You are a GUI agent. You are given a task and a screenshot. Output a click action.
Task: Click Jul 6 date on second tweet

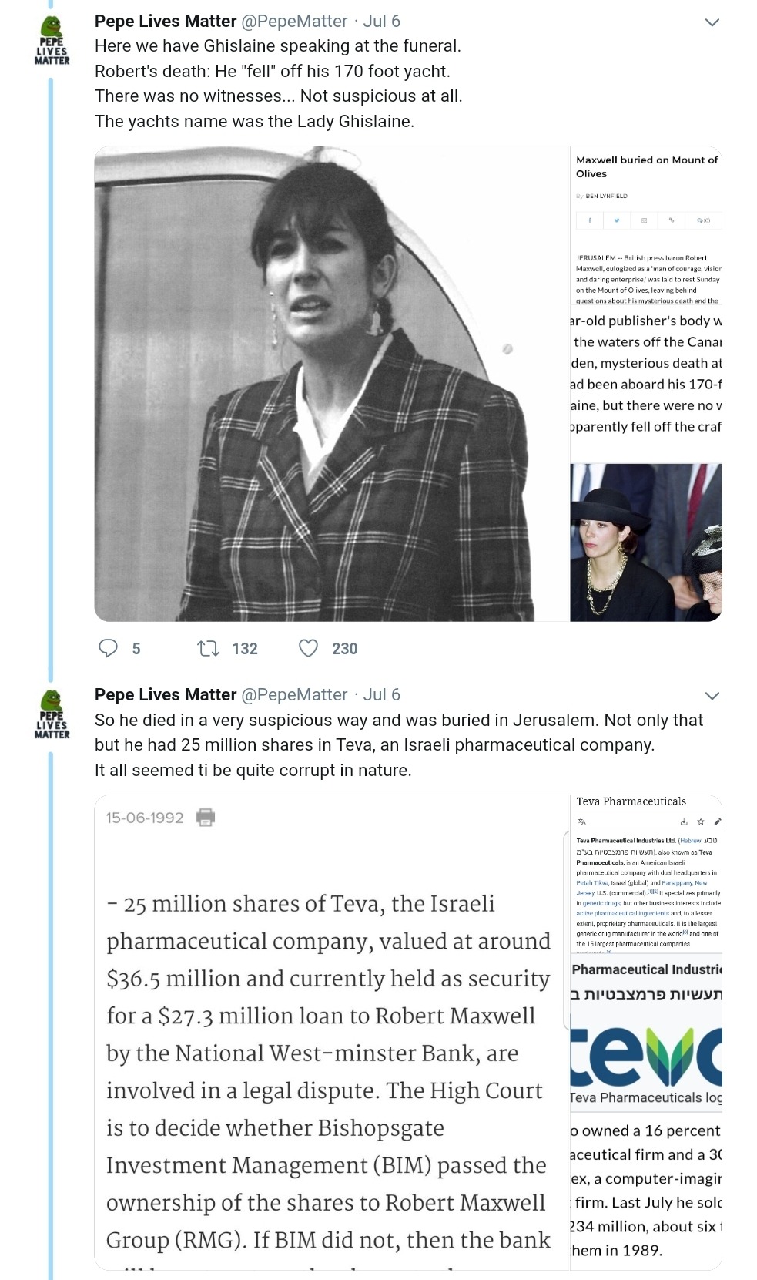click(382, 695)
